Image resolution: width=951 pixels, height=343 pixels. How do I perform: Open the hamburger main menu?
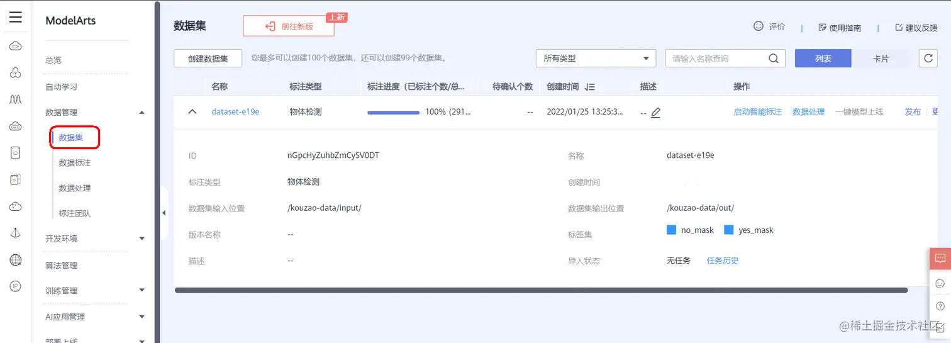16,17
